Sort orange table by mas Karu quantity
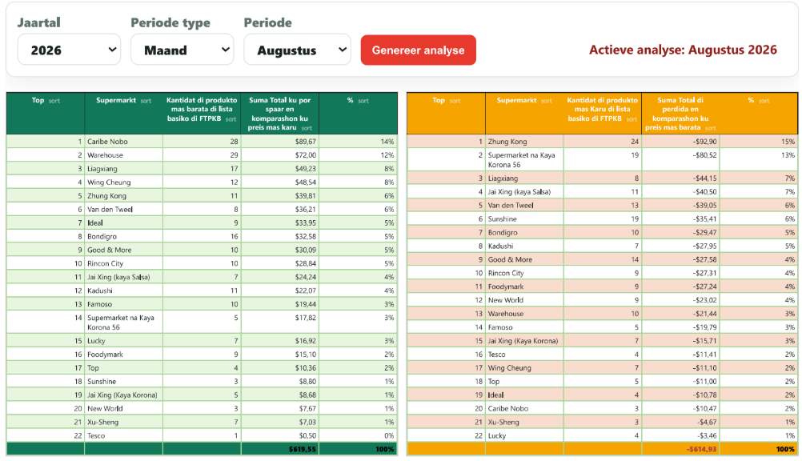802x461 pixels. click(x=632, y=119)
